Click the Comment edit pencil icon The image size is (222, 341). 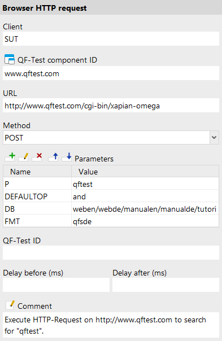click(10, 305)
